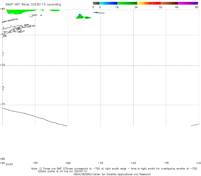Click the latitude label '-75'

pyautogui.click(x=2, y=104)
